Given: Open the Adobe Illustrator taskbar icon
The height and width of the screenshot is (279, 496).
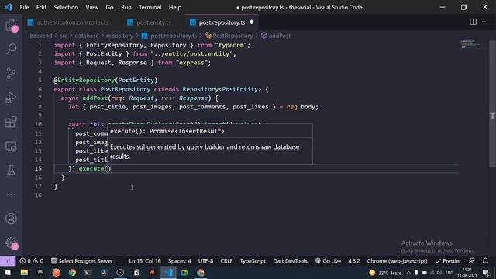Looking at the screenshot, I should pos(152,272).
